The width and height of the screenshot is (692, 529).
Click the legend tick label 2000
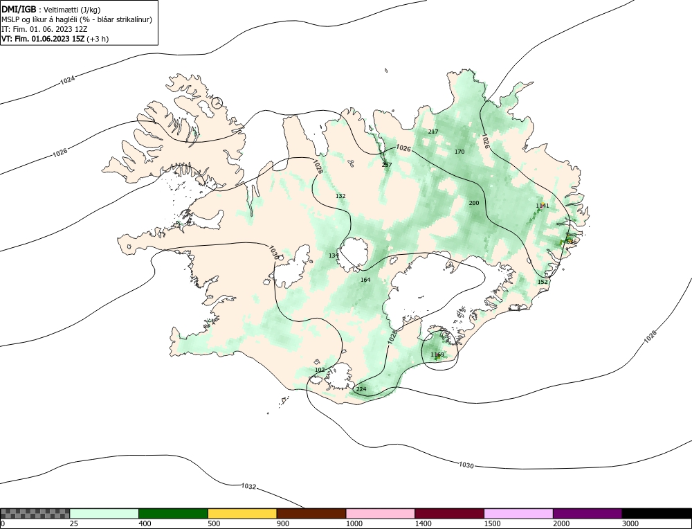tap(561, 523)
